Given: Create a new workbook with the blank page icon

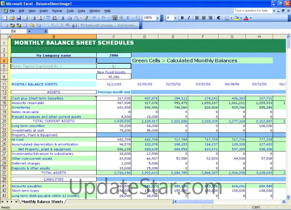Looking at the screenshot, I should [6, 18].
